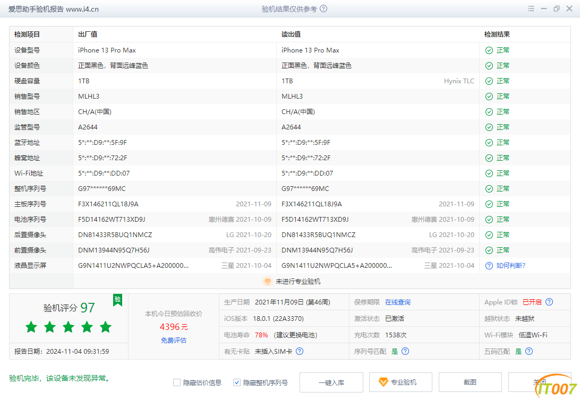Screen dimensions: 580x401
Task: Click the 读出值 A2644 regulatory model cell
Action: 291,127
